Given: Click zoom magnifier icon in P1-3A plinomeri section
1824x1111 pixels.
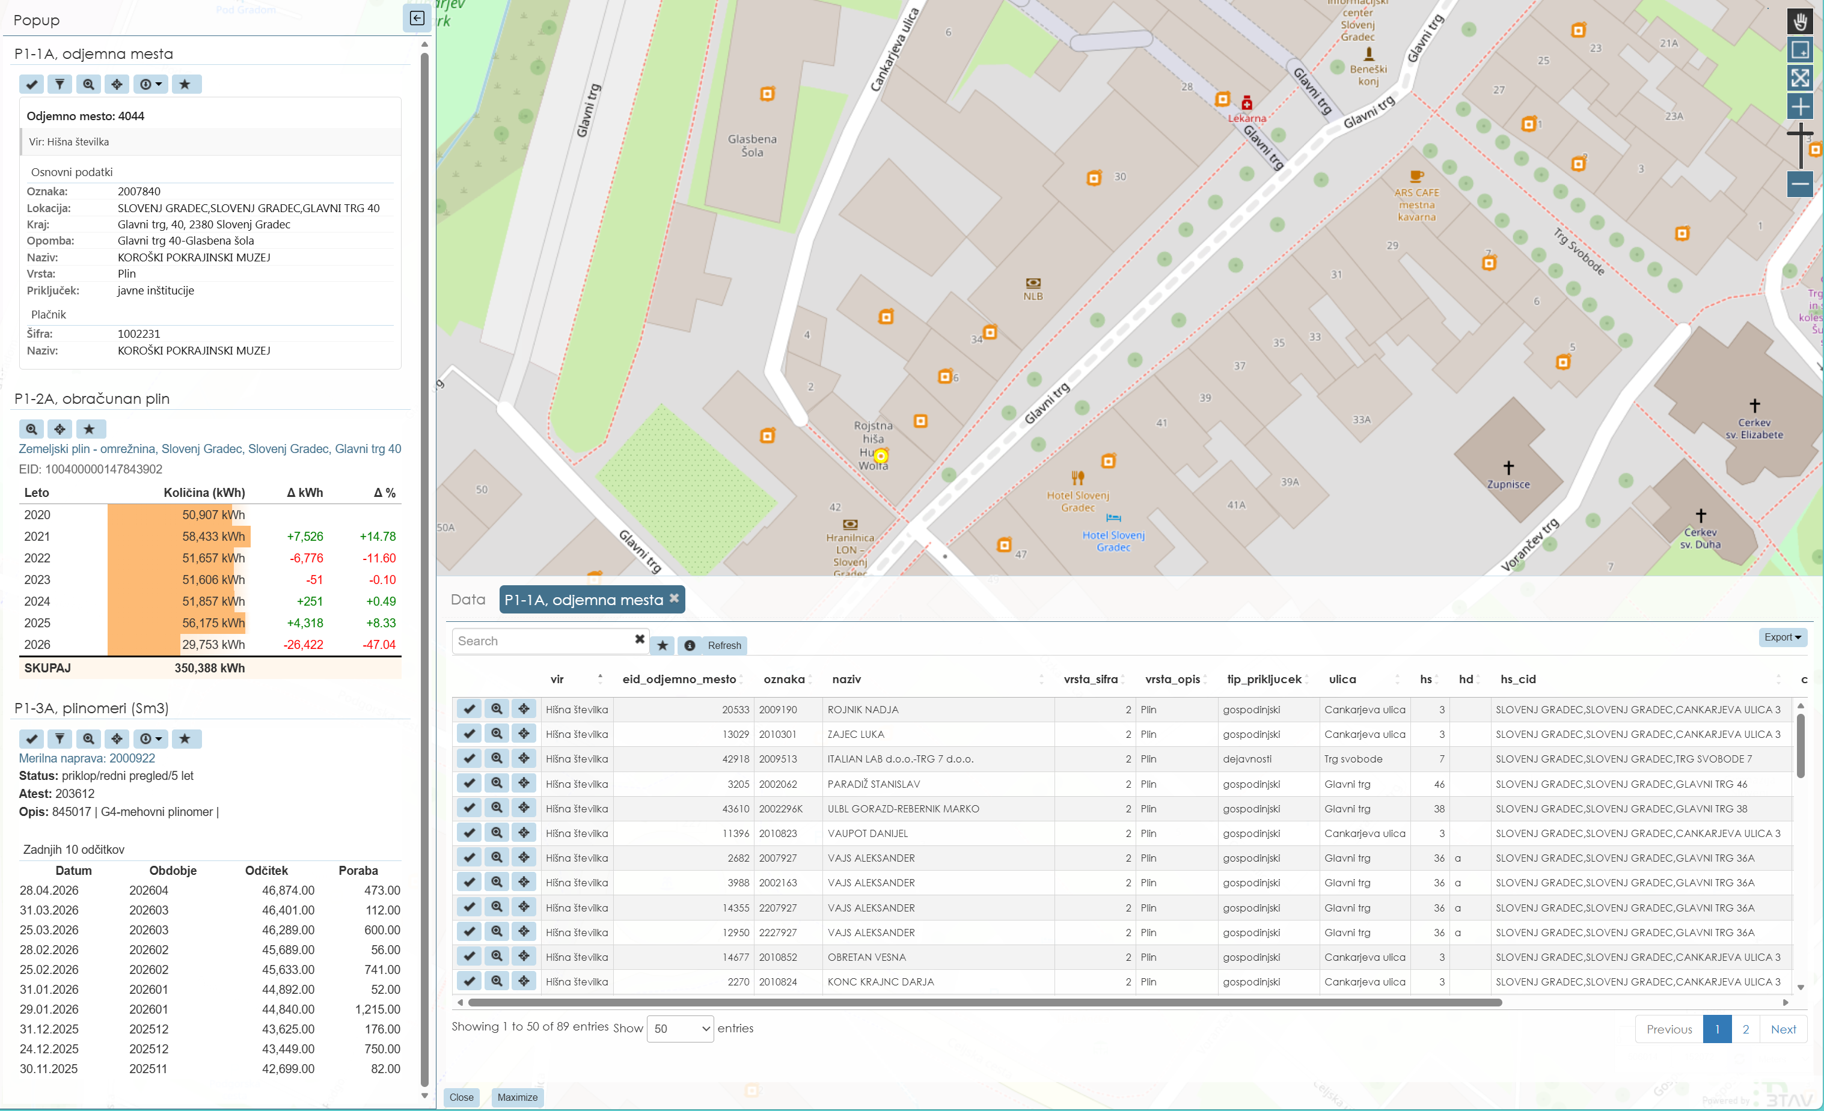Looking at the screenshot, I should point(88,738).
